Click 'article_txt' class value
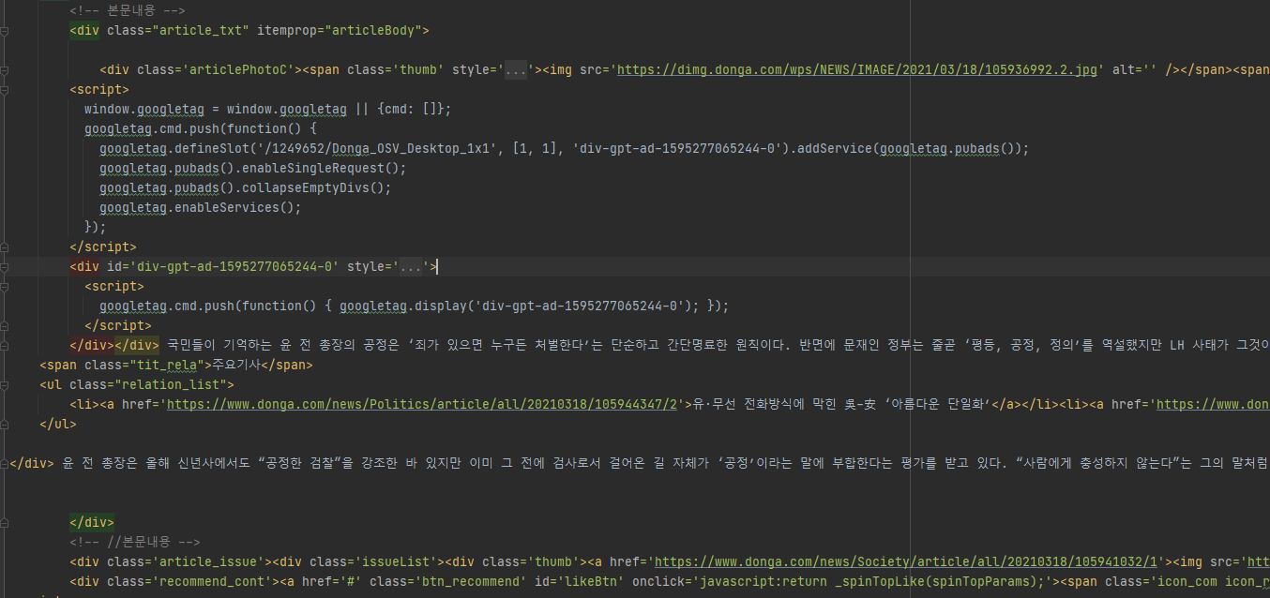Screen dimensions: 1270x598 pyautogui.click(x=201, y=31)
